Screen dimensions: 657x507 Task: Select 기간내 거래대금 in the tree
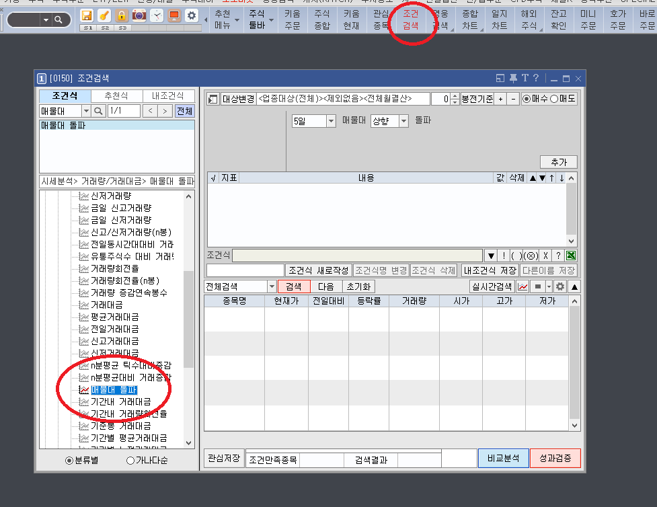pos(120,402)
